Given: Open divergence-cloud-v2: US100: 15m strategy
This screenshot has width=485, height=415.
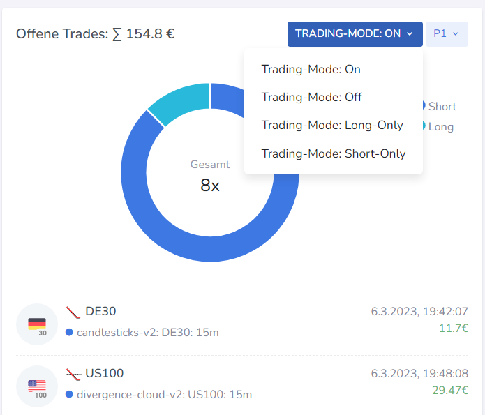Looking at the screenshot, I should 165,395.
